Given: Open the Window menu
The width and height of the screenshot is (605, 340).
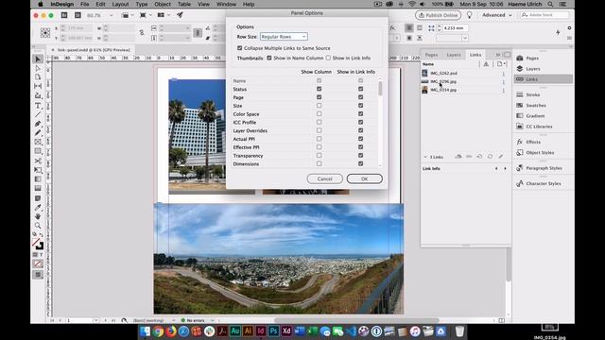Looking at the screenshot, I should tap(226, 4).
